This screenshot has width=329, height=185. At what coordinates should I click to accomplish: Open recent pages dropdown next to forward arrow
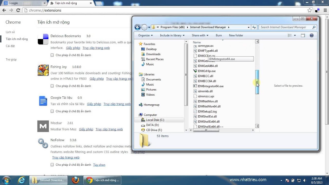pos(149,27)
